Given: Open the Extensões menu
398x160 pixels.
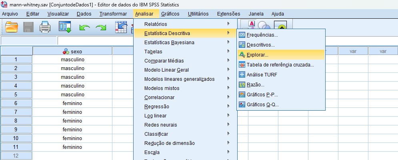Looking at the screenshot, I should coord(229,14).
